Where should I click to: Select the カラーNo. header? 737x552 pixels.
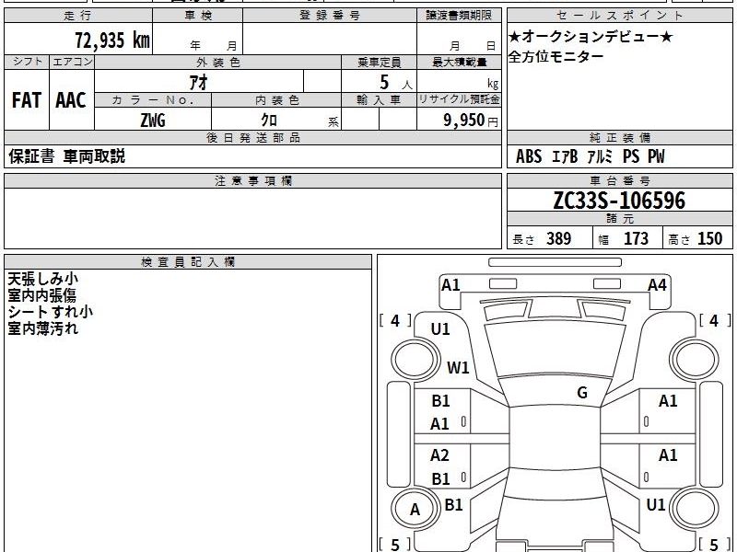point(153,100)
